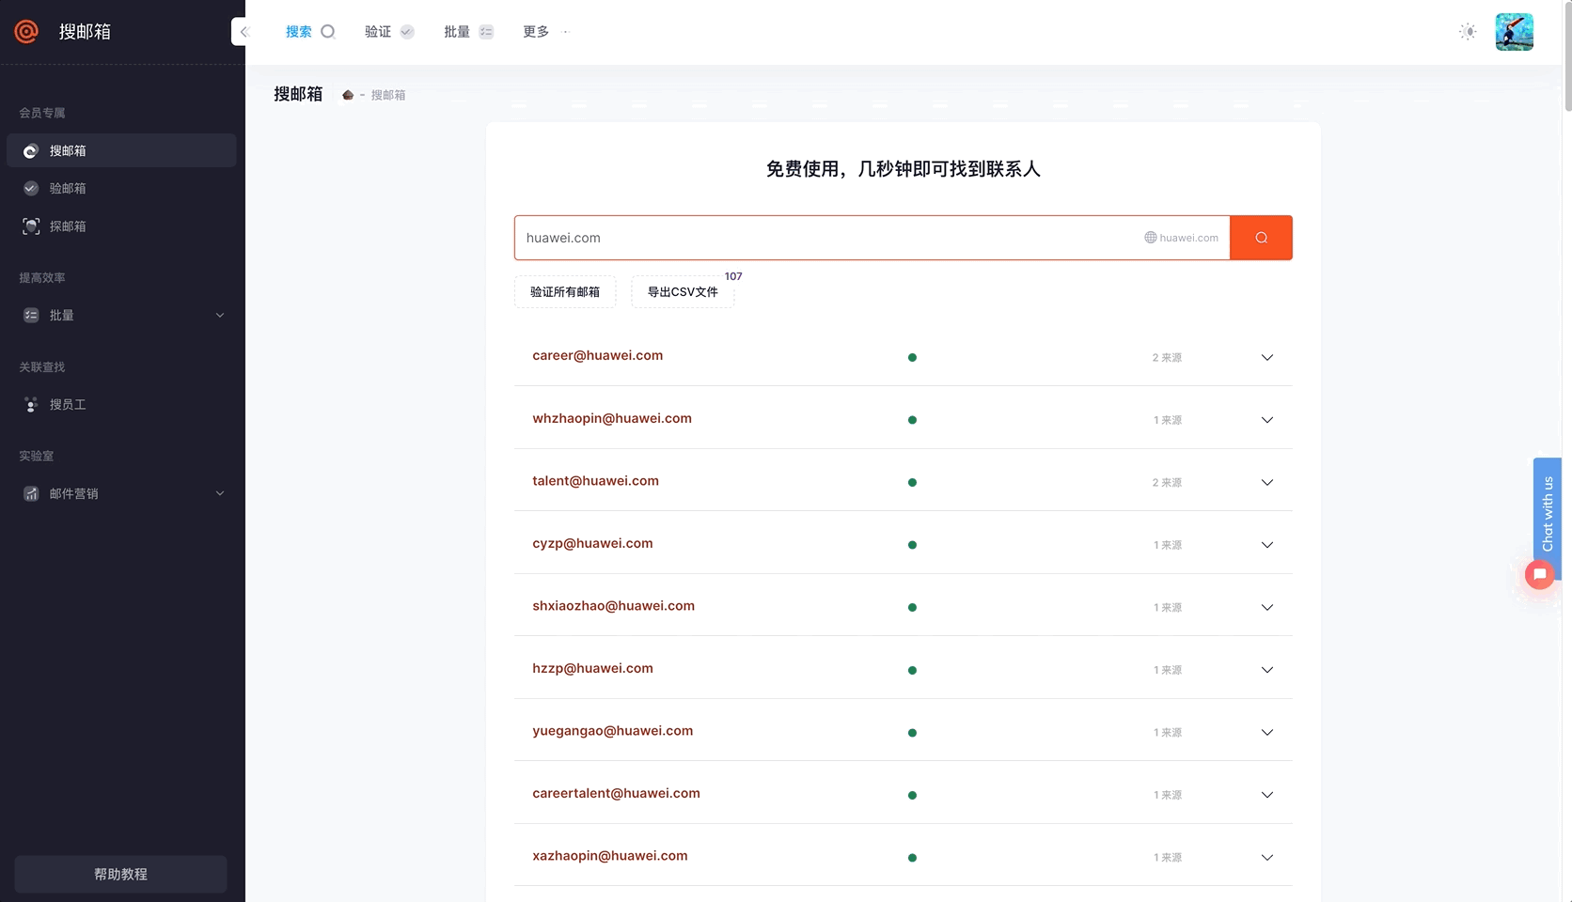Click the hzzp@huawei.com email address
Screen dimensions: 1572x902
(592, 668)
